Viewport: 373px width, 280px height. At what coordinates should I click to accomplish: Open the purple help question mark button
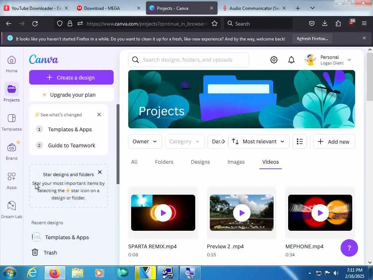(349, 248)
